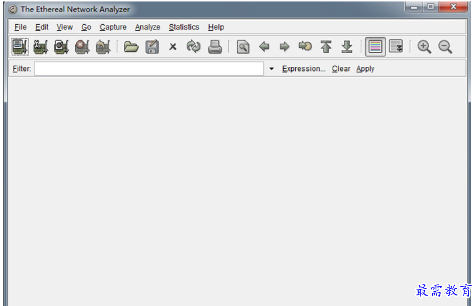Expand the filter history dropdown arrow
Image resolution: width=476 pixels, height=306 pixels.
click(x=271, y=69)
